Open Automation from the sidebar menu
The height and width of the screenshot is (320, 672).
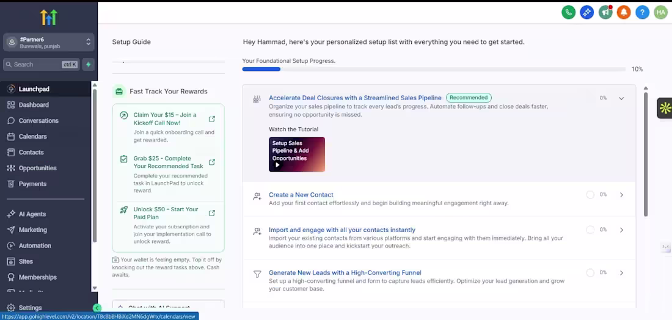tap(35, 246)
